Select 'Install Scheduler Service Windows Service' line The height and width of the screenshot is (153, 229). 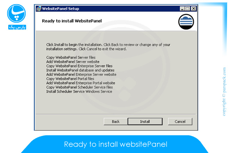click(x=79, y=92)
